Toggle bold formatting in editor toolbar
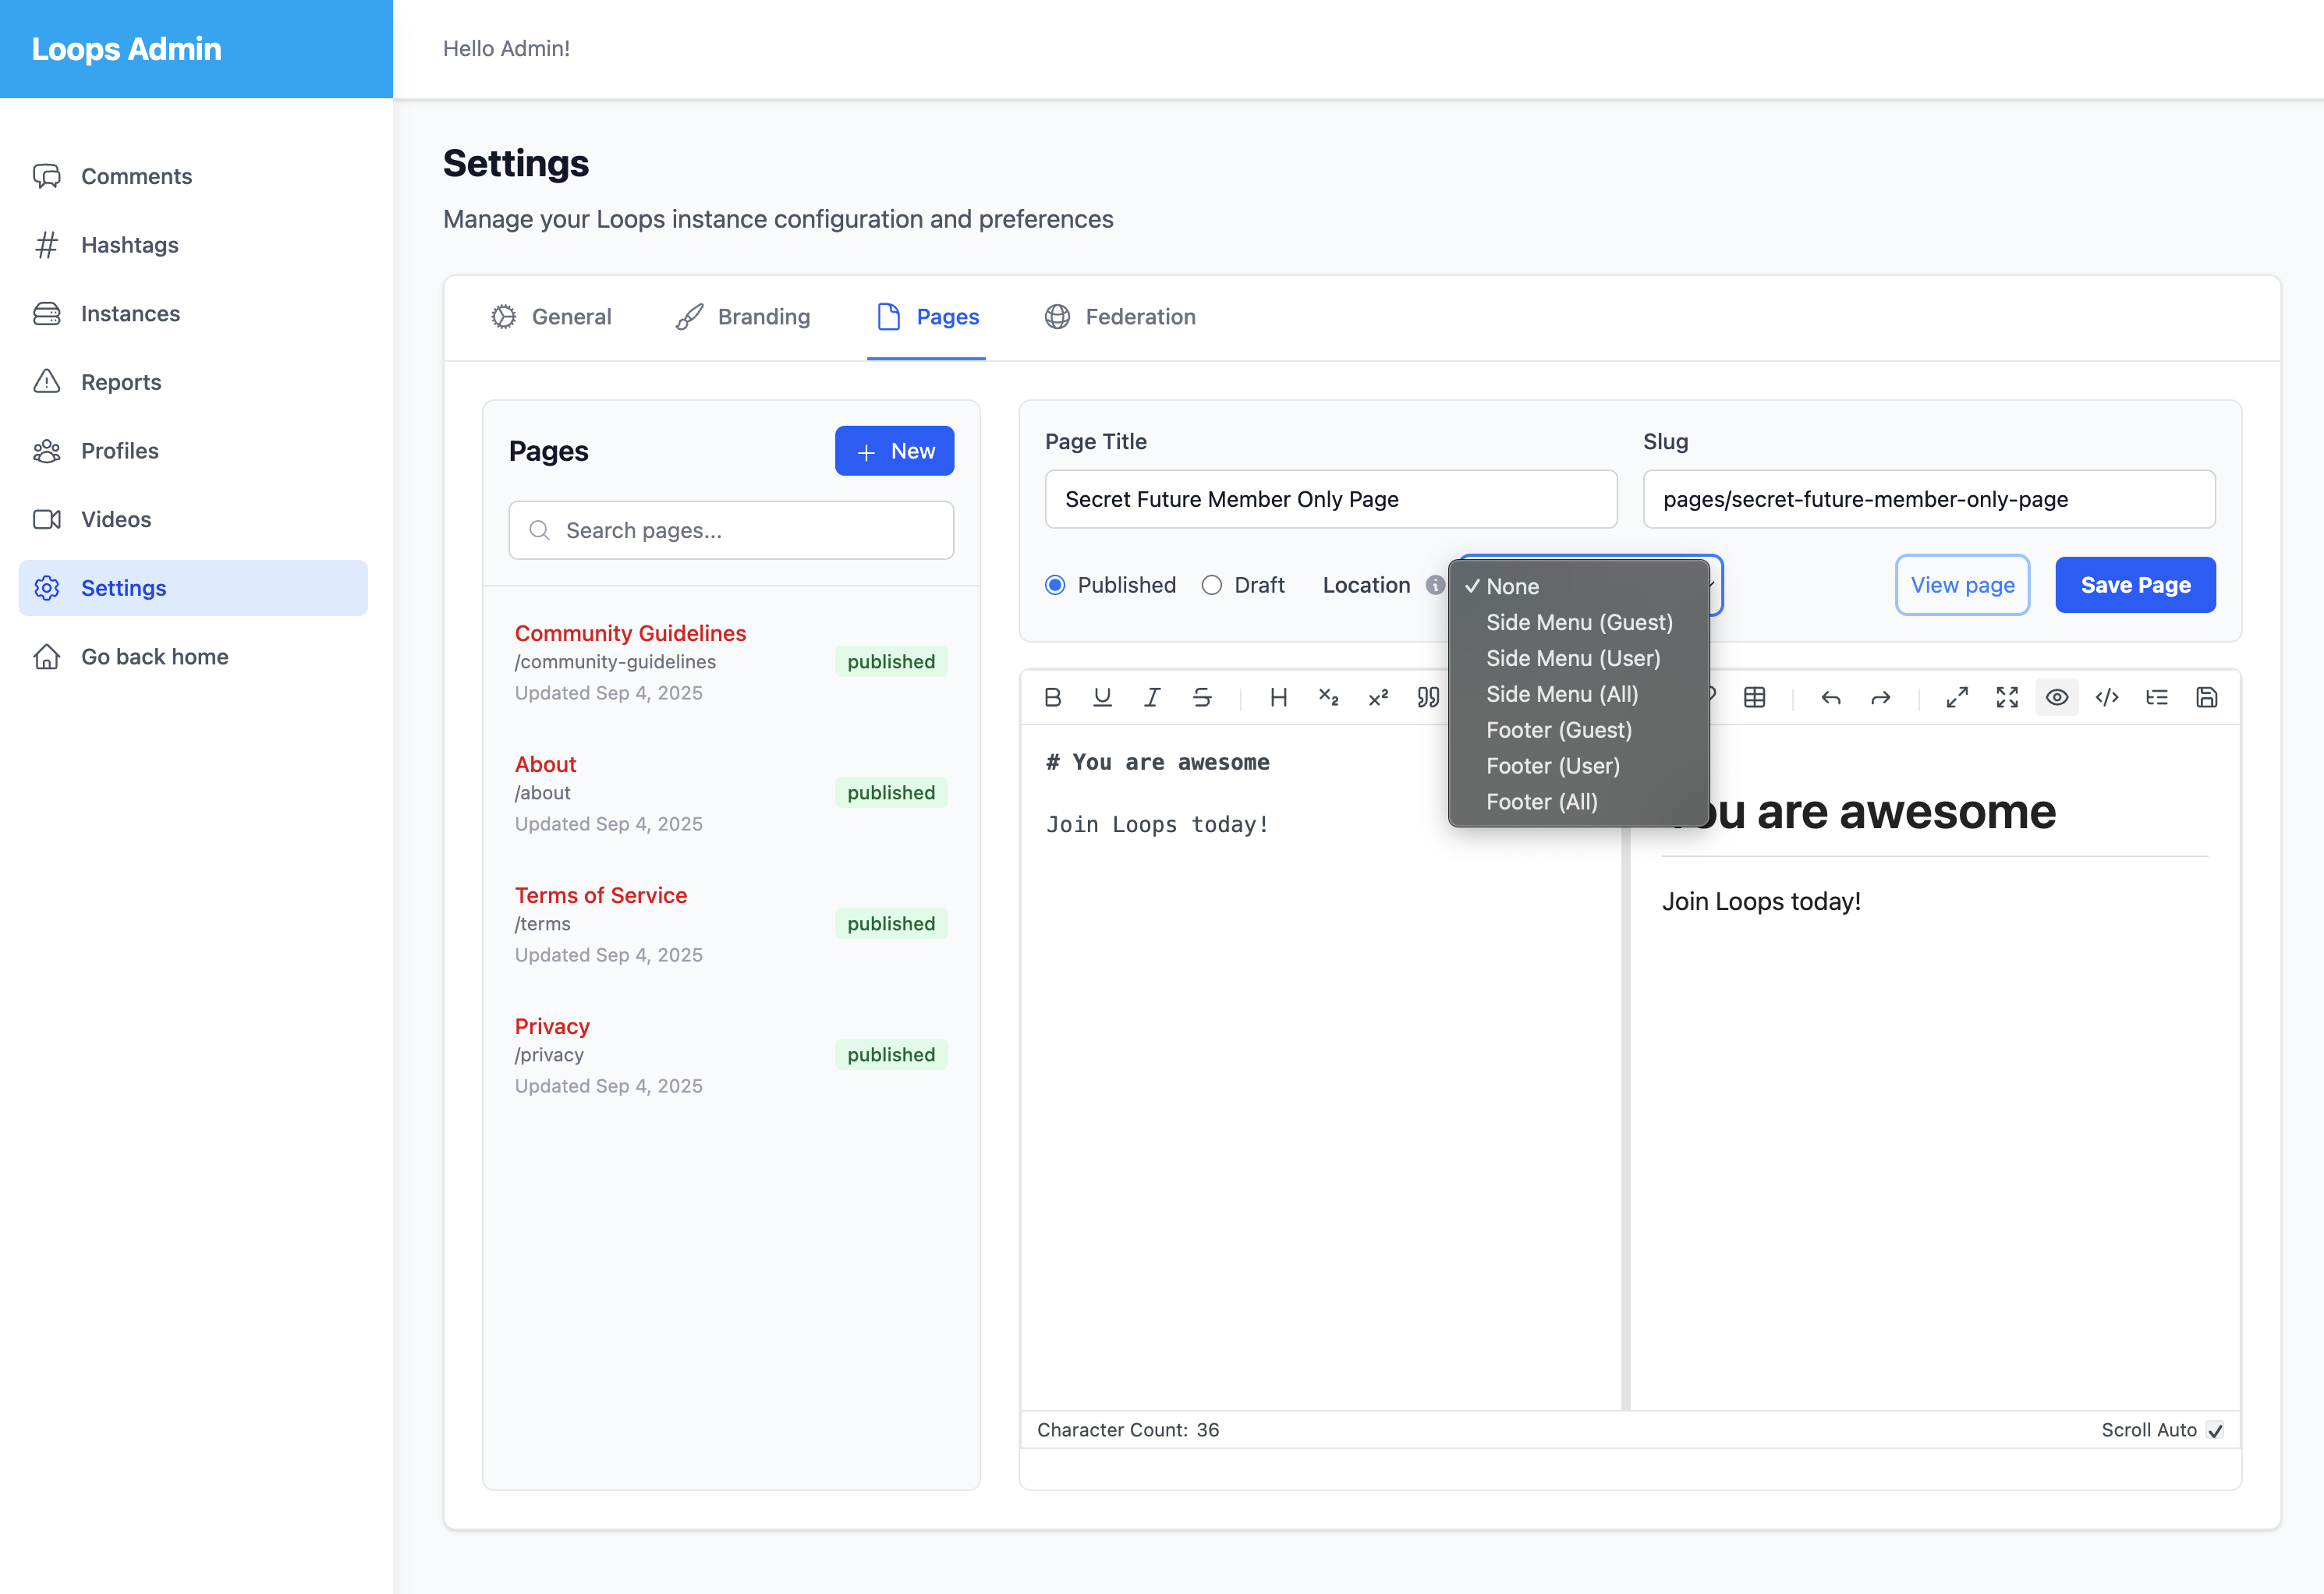The width and height of the screenshot is (2324, 1594). pos(1052,697)
